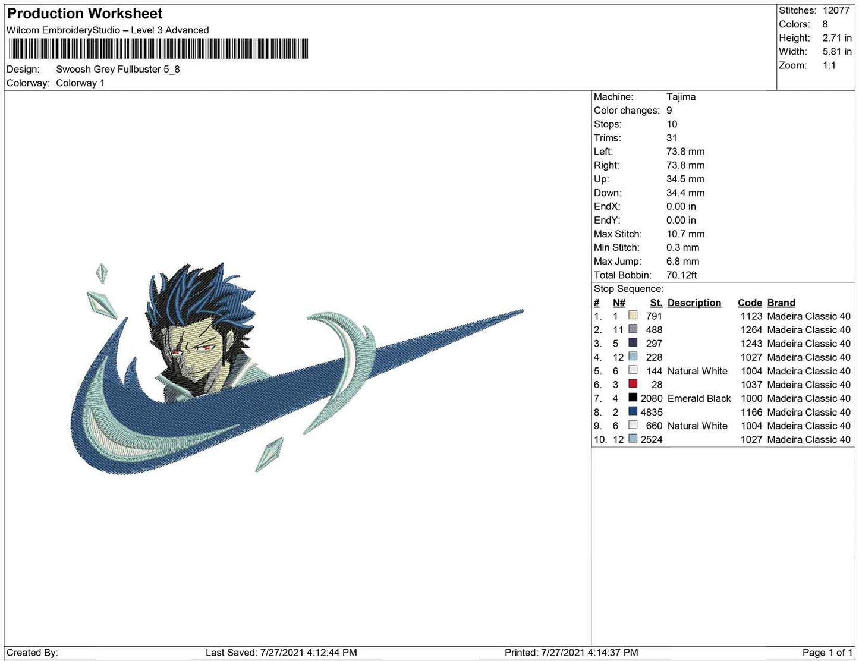This screenshot has height=661, width=859.
Task: Select the grey swatch for code 1264
Action: click(633, 329)
